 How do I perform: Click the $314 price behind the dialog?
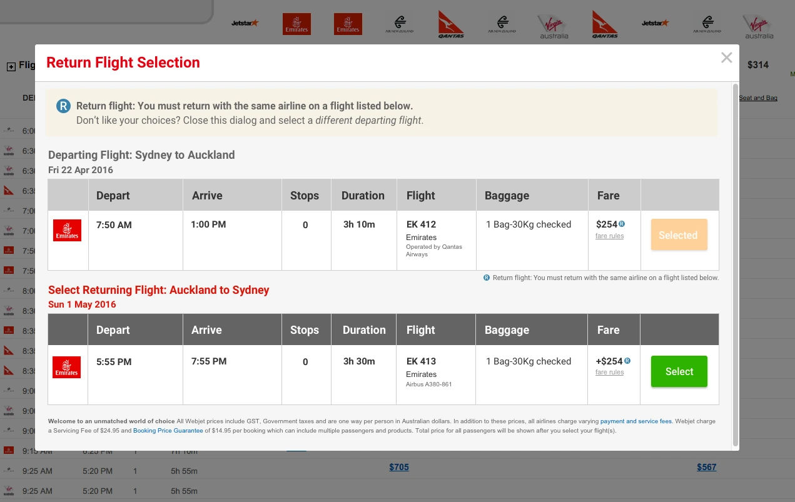click(x=758, y=65)
